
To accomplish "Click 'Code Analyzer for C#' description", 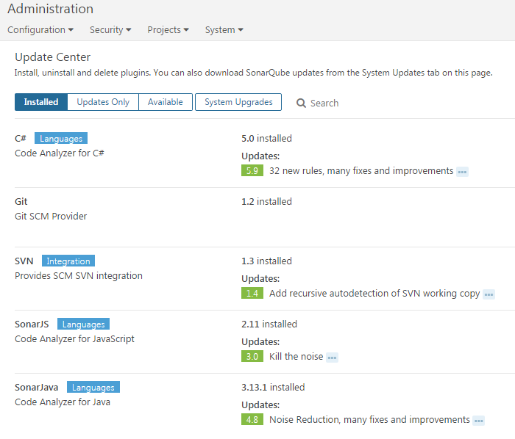I will (60, 153).
